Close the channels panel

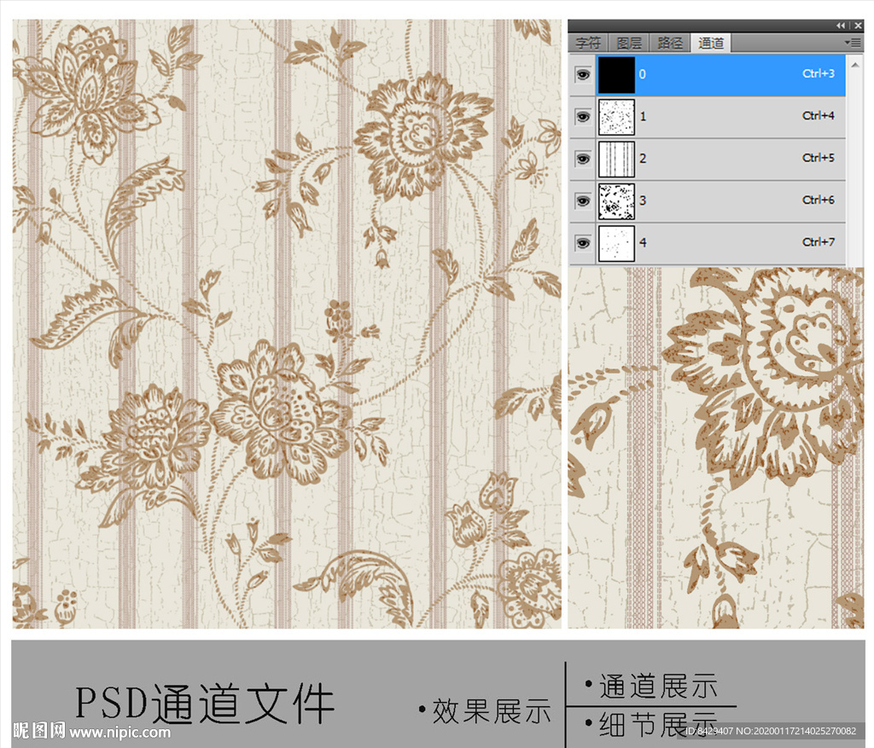coord(859,26)
